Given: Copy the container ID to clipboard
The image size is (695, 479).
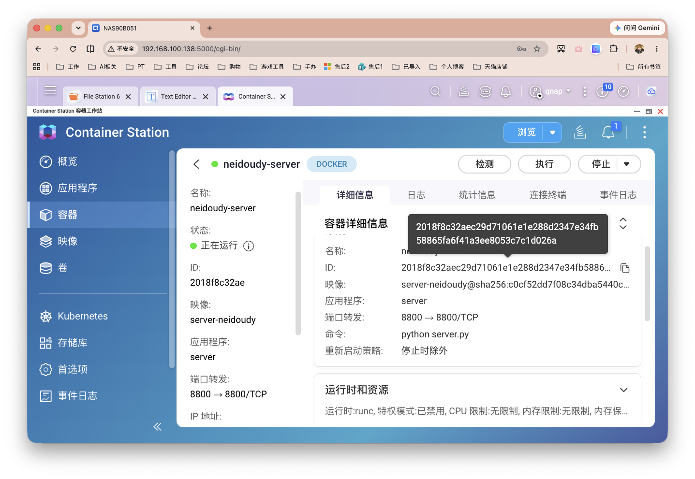Looking at the screenshot, I should pyautogui.click(x=625, y=268).
